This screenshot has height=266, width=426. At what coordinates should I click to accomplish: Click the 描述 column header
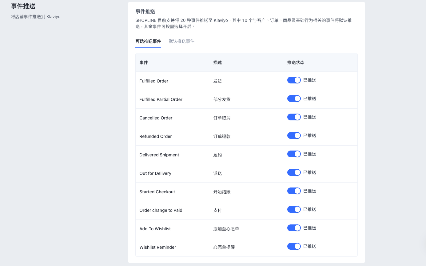(217, 62)
